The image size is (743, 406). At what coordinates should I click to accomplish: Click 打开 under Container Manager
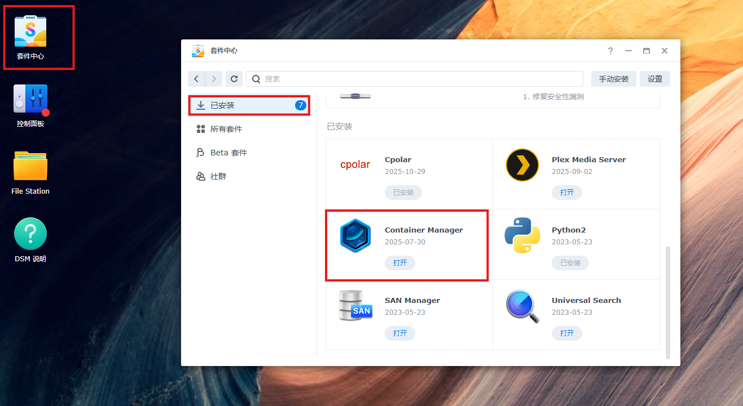pos(400,263)
